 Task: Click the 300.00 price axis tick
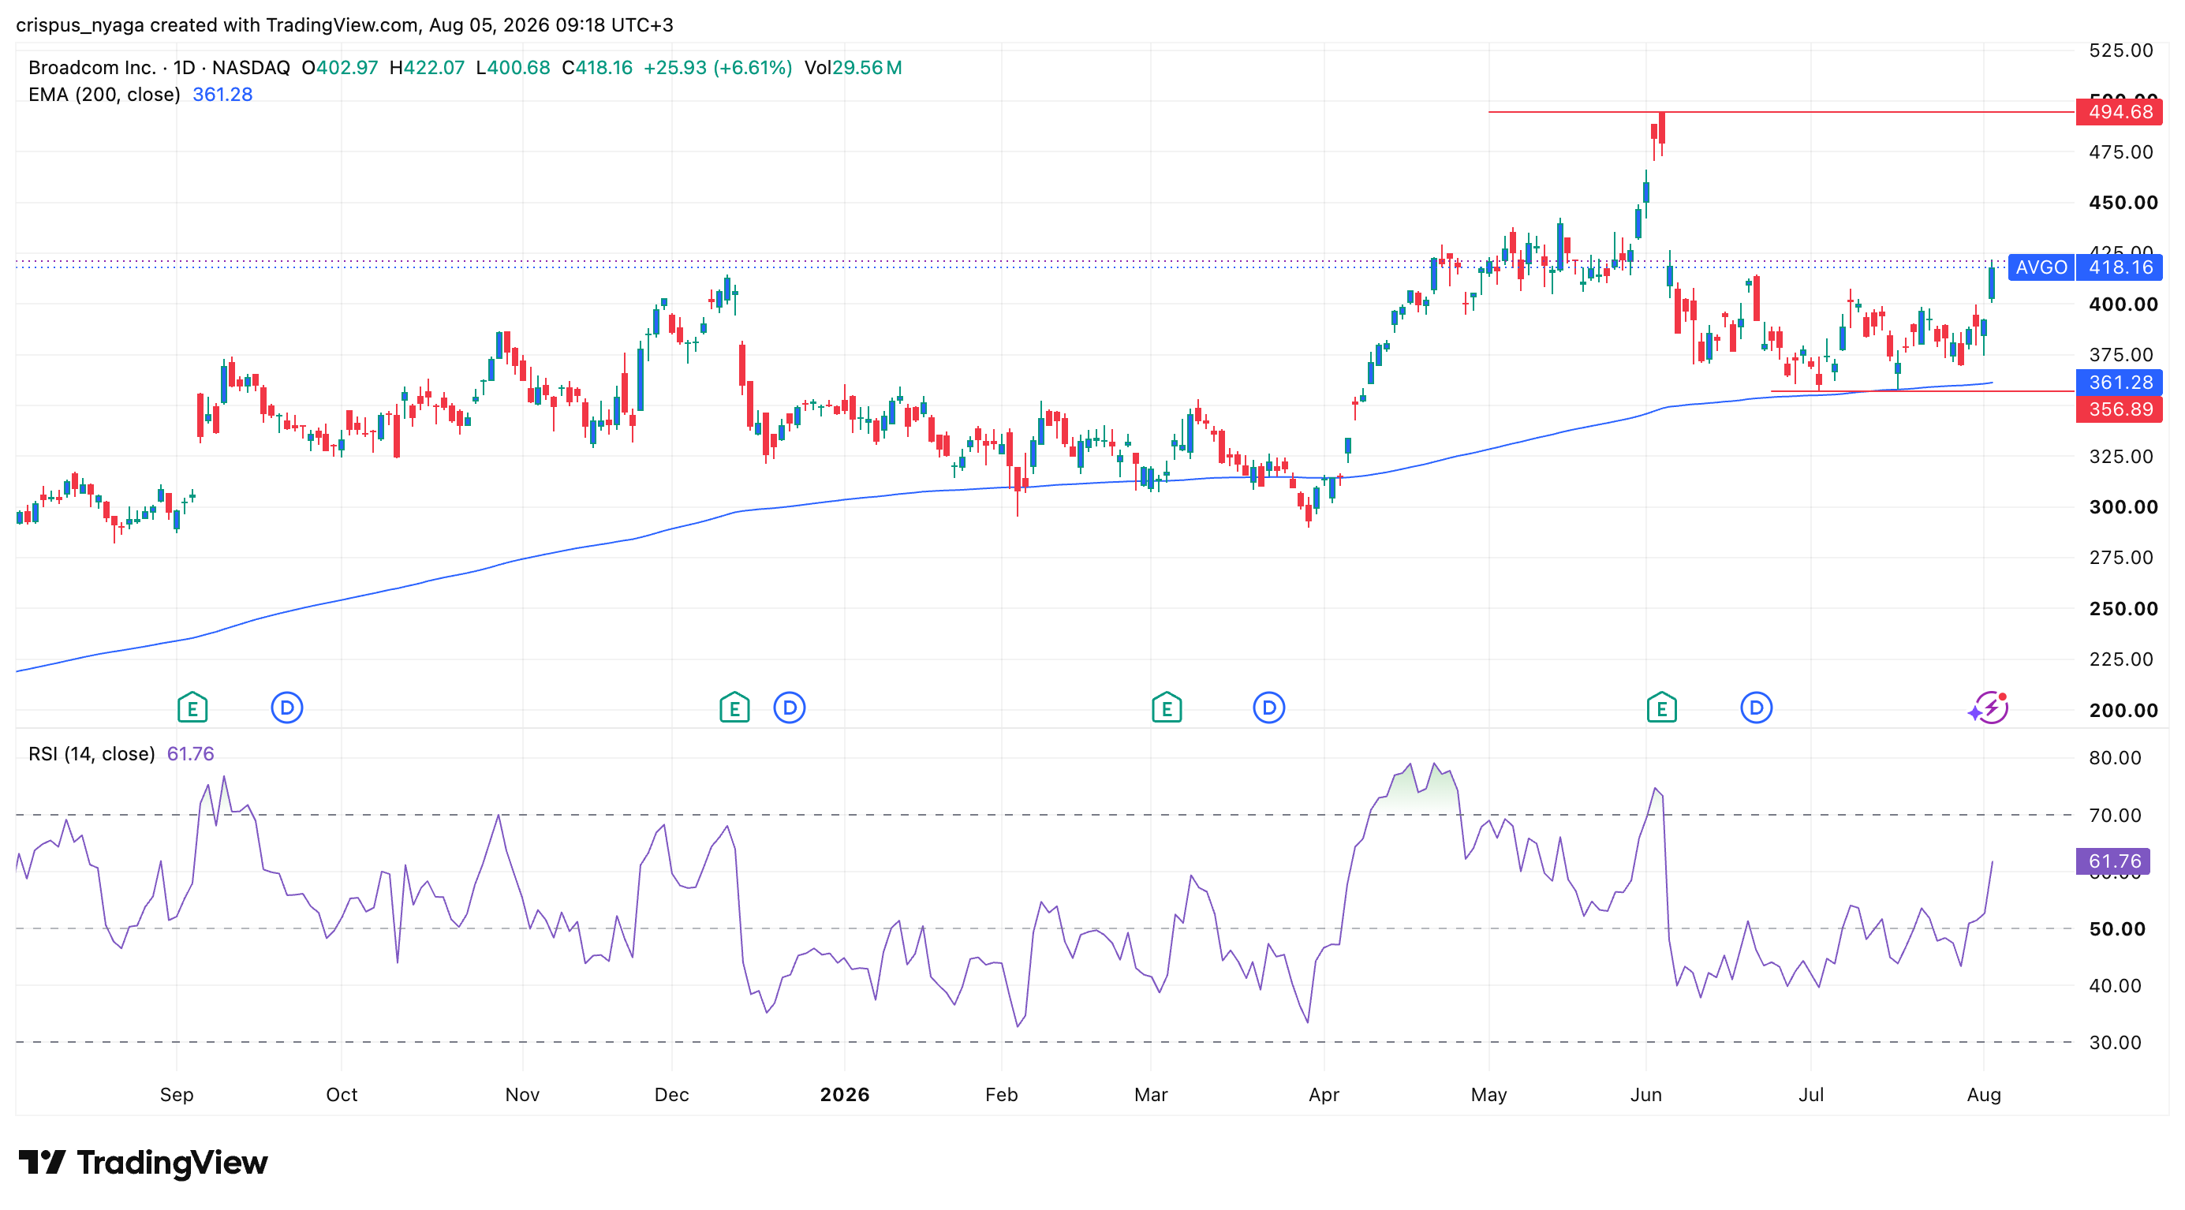click(x=2123, y=507)
